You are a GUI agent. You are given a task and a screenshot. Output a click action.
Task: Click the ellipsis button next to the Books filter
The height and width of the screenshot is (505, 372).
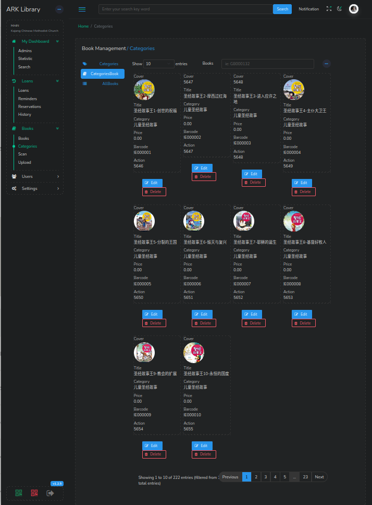(327, 64)
